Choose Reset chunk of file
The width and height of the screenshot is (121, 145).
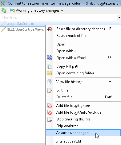(83, 36)
